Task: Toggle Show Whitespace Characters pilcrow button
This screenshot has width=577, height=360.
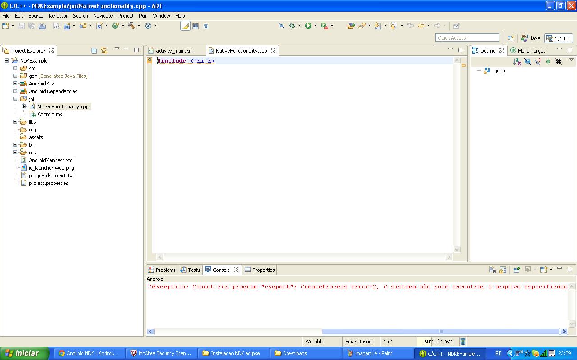Action: (206, 26)
